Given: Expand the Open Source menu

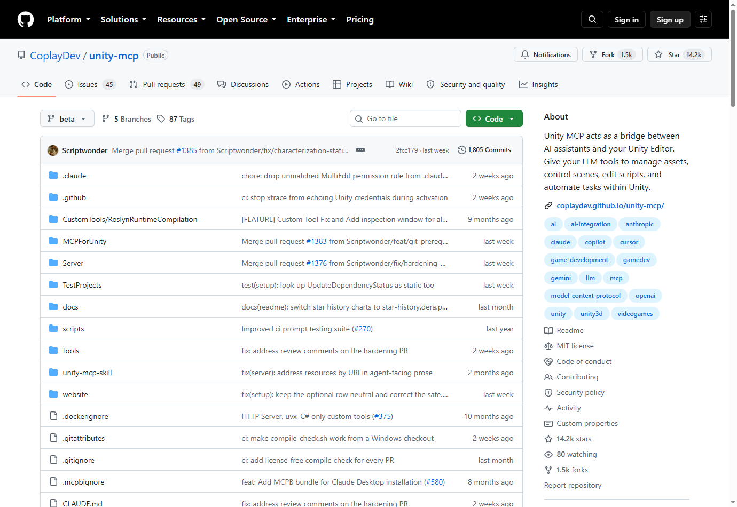Looking at the screenshot, I should (246, 19).
